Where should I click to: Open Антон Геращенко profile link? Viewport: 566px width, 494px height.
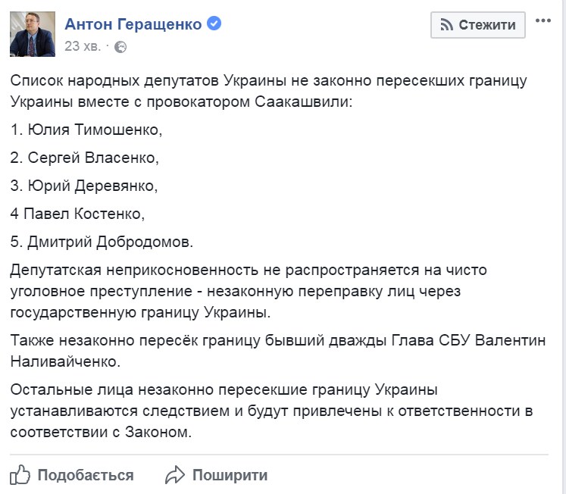133,24
